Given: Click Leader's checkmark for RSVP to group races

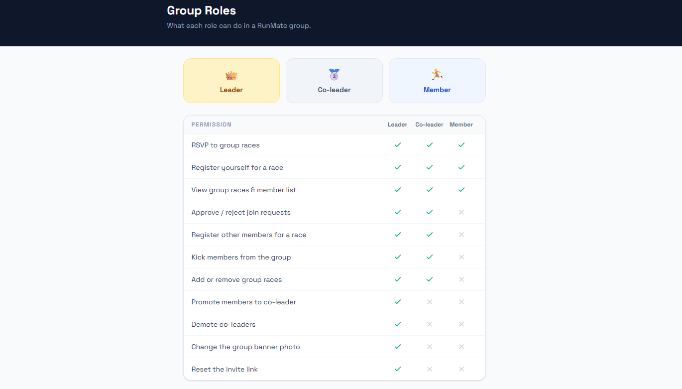Looking at the screenshot, I should pos(397,145).
